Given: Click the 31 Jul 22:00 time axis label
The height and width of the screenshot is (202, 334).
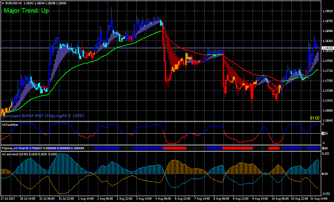Looking at the screenshot, I should point(66,199).
